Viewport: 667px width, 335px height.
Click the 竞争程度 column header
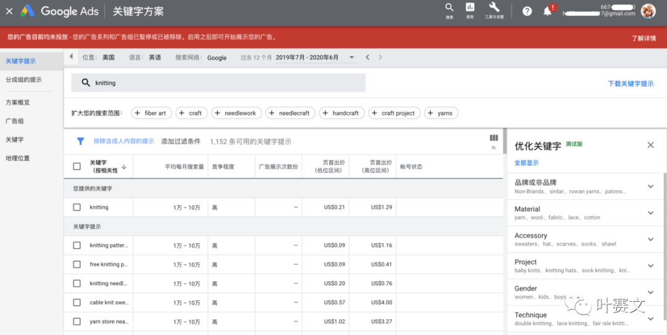click(224, 167)
